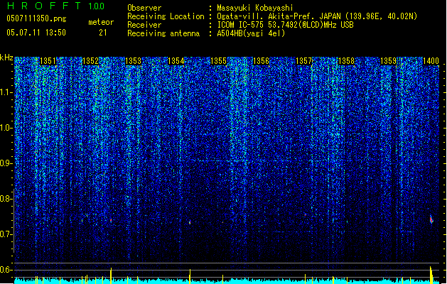Click the Observer label
Viewport: 447px width, 284px height.
144,8
